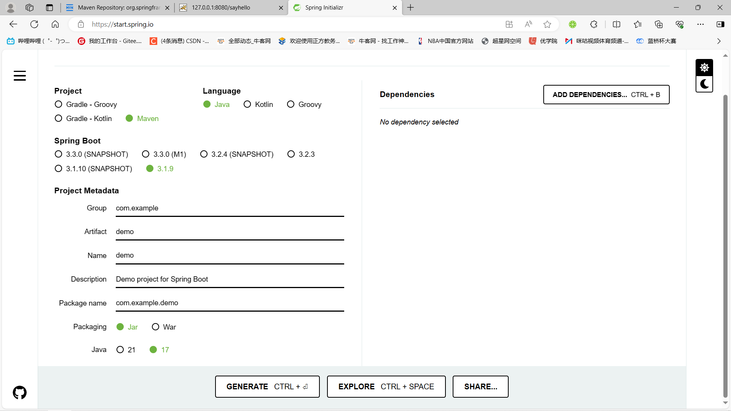Click the page vertical scrollbar
Image resolution: width=731 pixels, height=411 pixels.
(x=725, y=247)
